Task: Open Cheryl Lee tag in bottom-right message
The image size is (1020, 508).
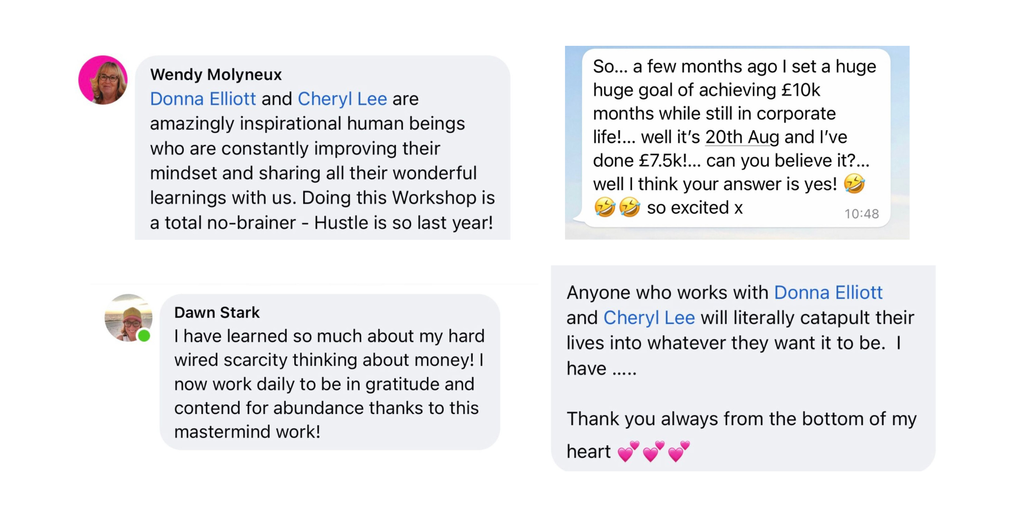Action: pyautogui.click(x=649, y=317)
